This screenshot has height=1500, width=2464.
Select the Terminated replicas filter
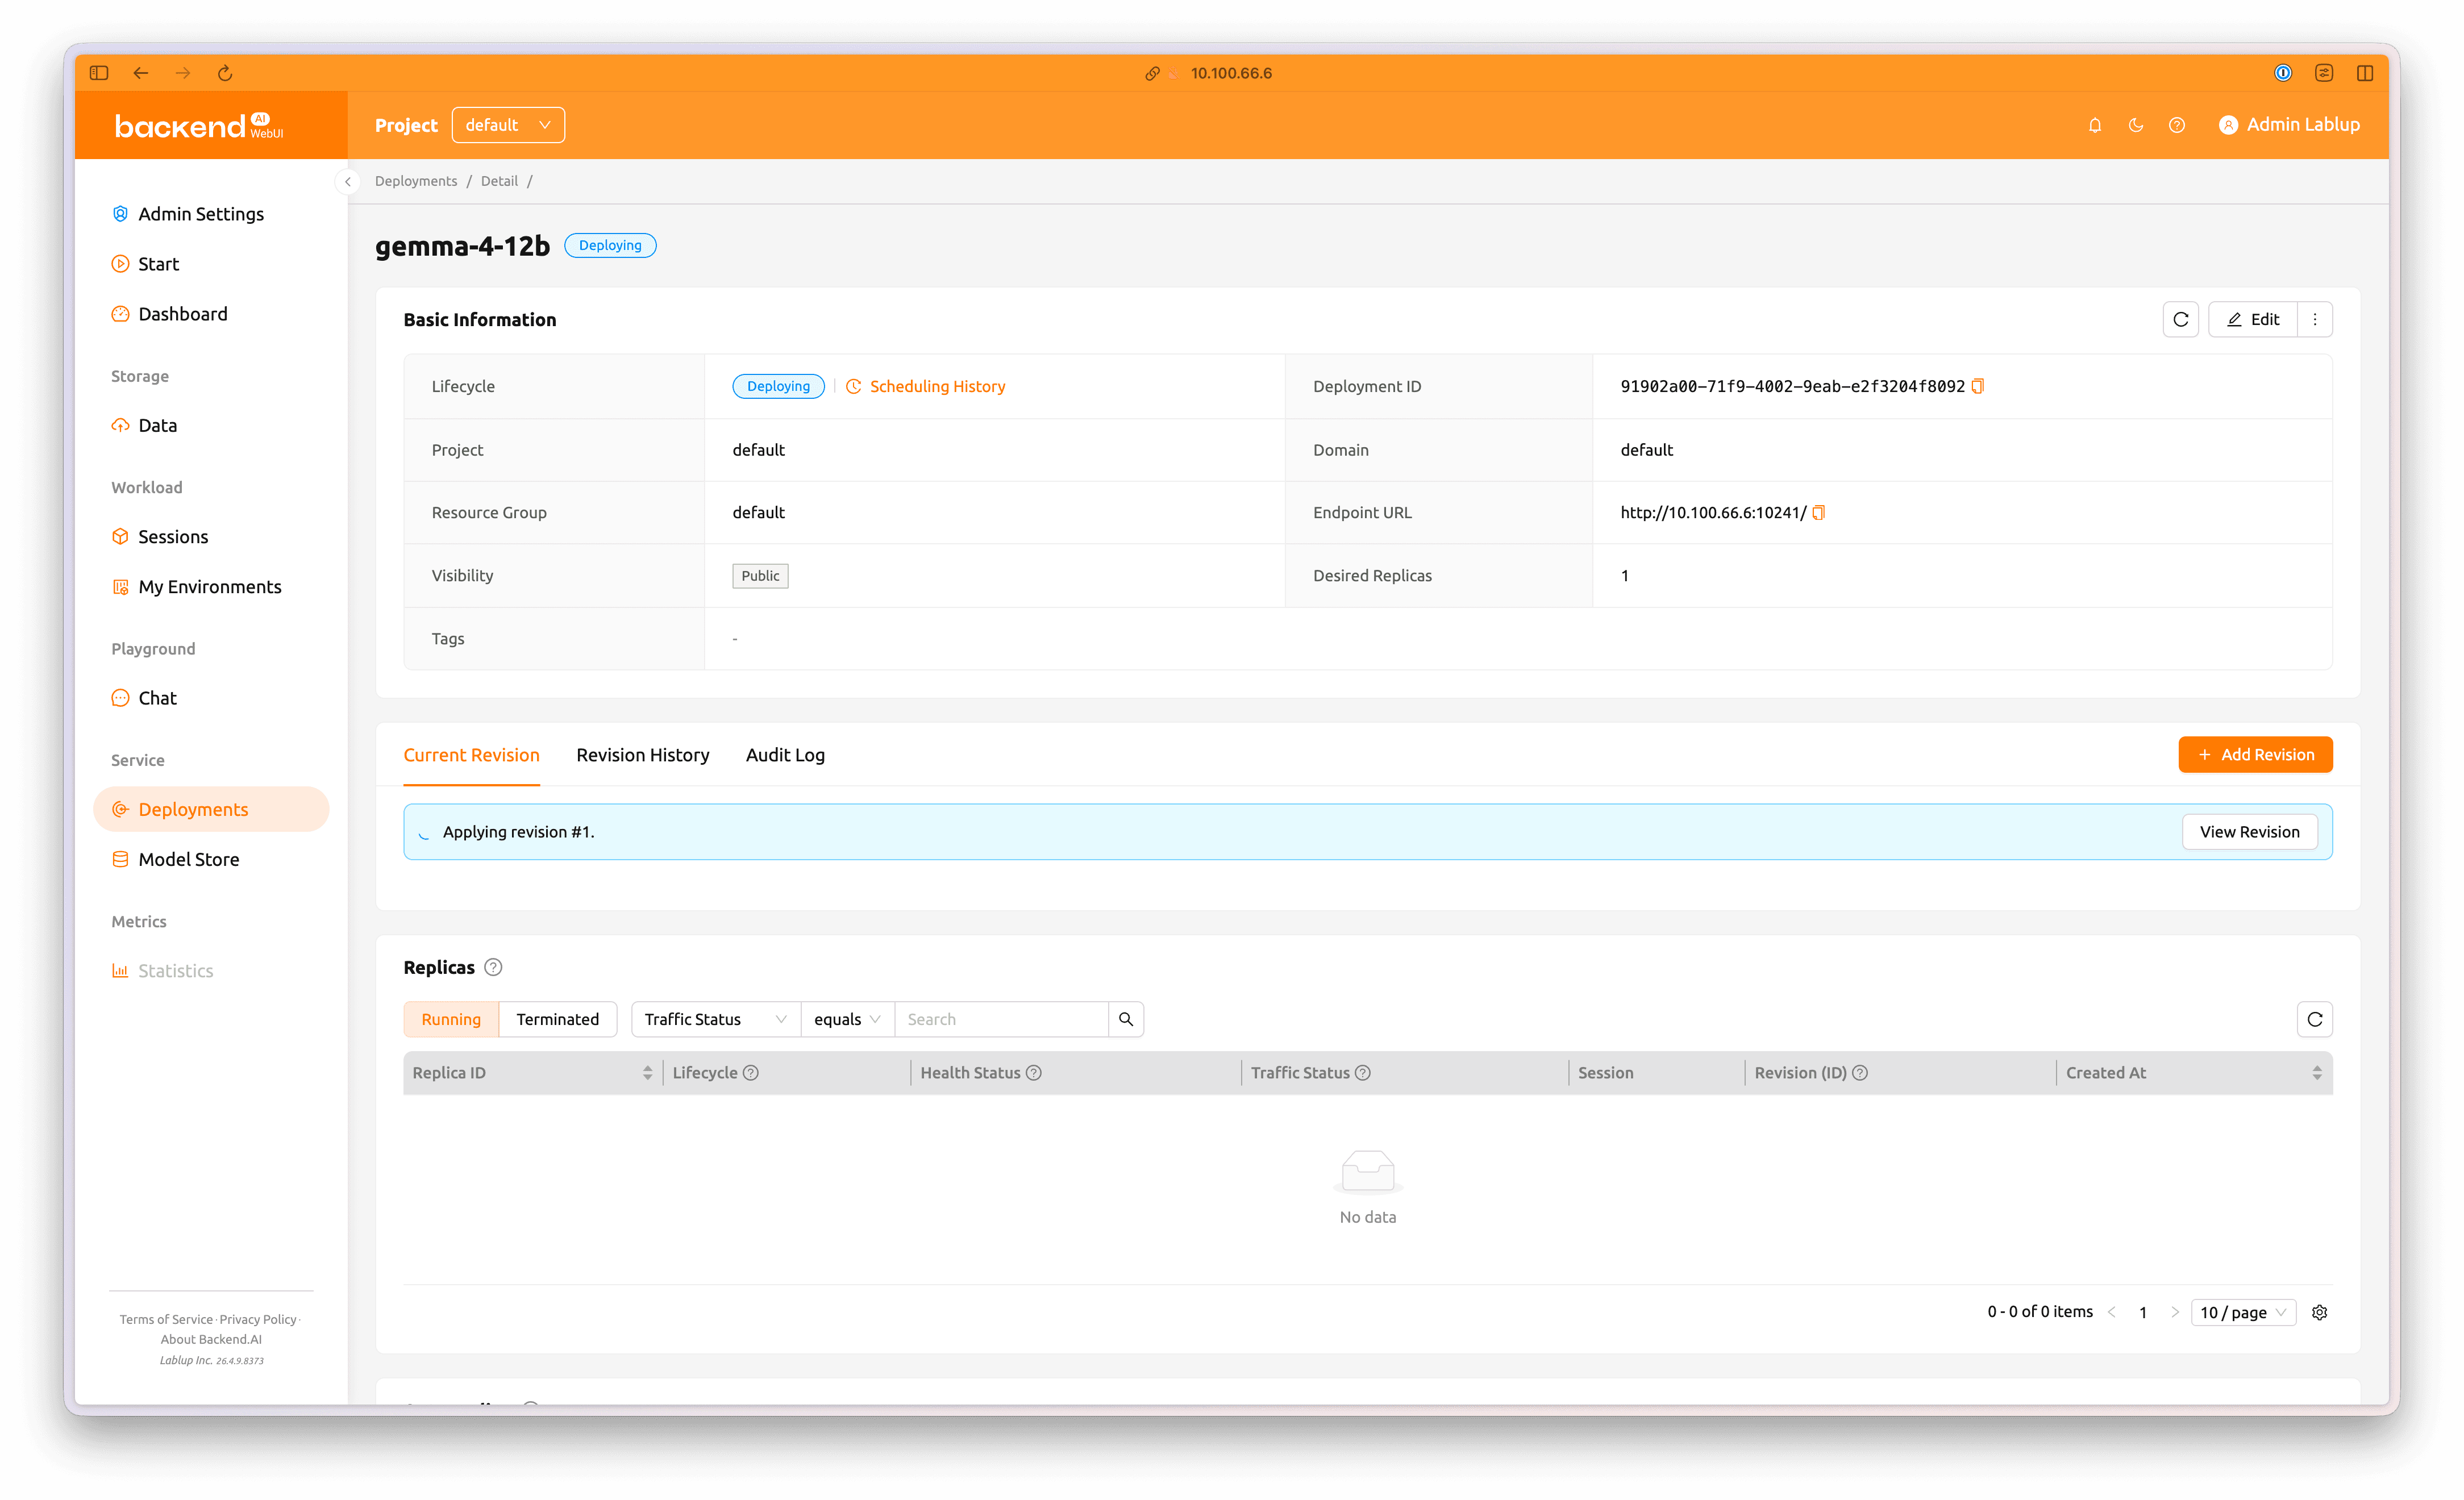click(x=558, y=1019)
